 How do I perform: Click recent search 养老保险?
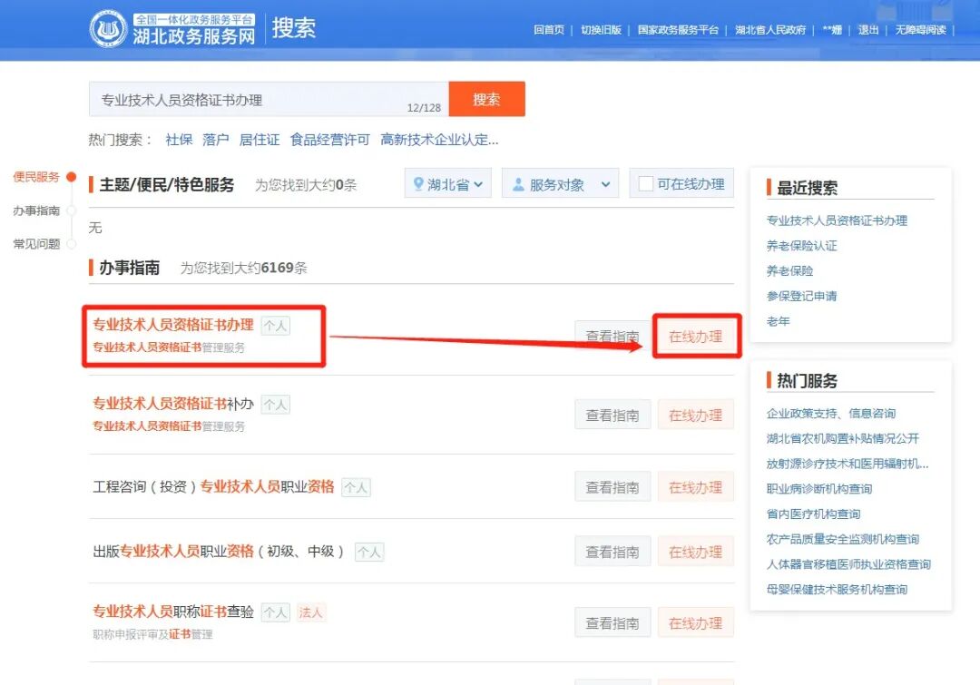coord(789,270)
